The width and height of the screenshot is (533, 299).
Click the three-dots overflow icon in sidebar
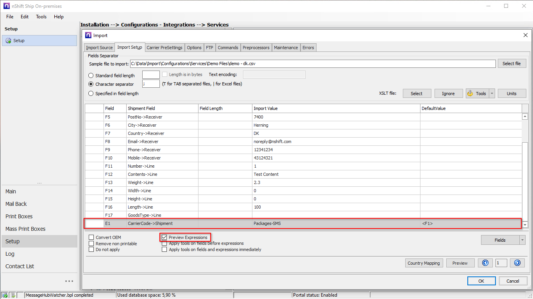pos(69,281)
